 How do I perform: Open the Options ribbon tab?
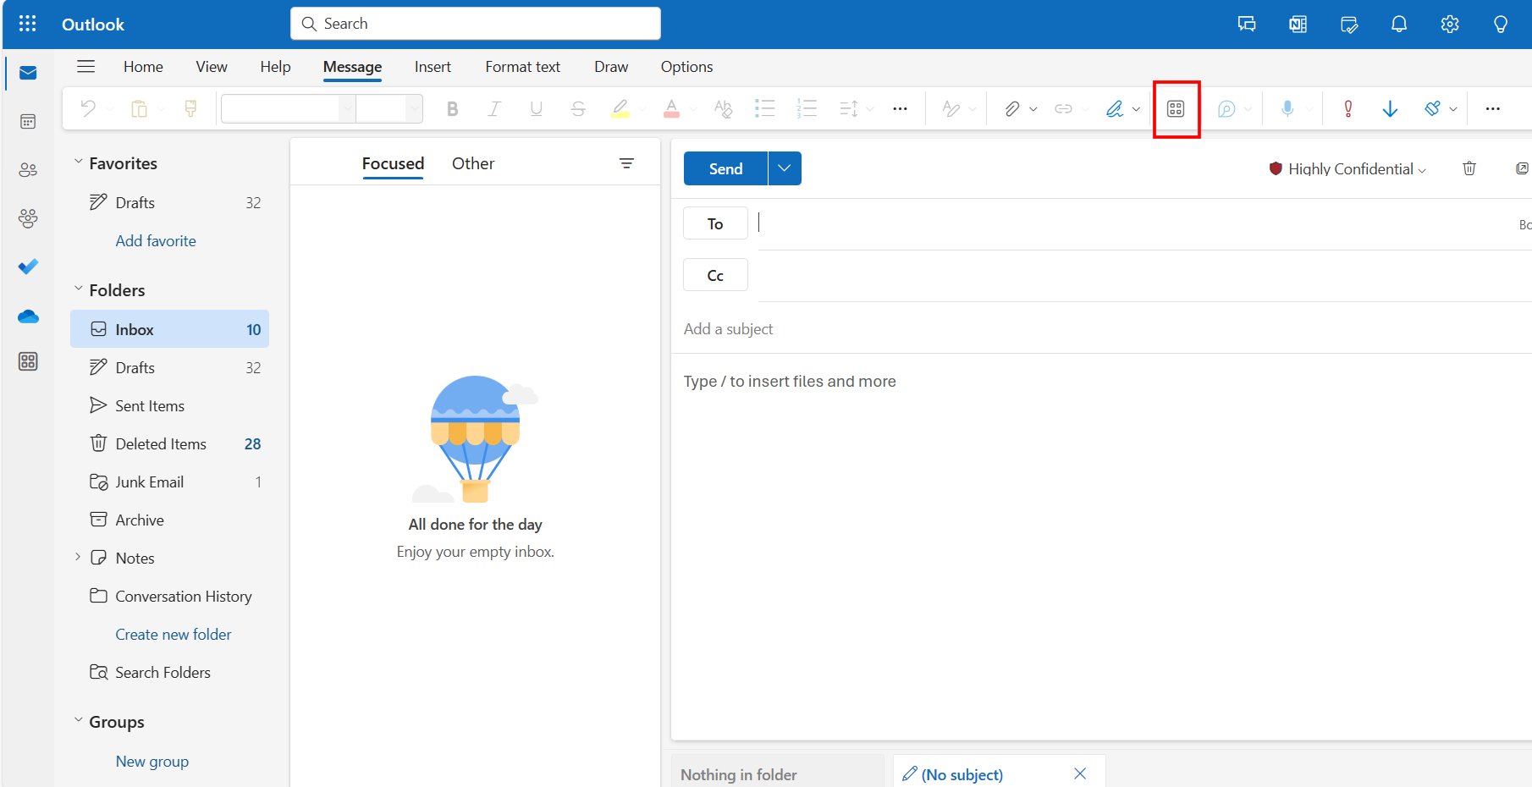click(x=686, y=67)
